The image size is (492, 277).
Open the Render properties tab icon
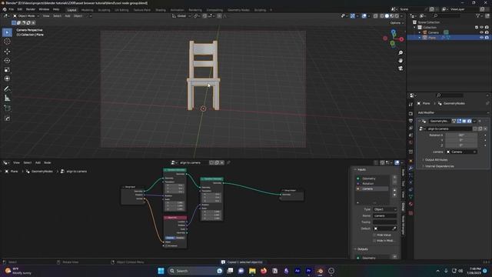tap(411, 113)
